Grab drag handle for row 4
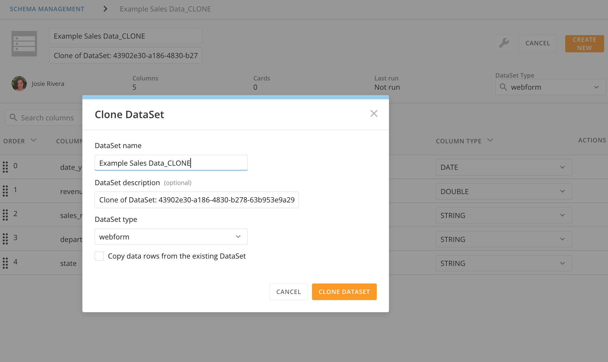This screenshot has width=608, height=362. 5,263
